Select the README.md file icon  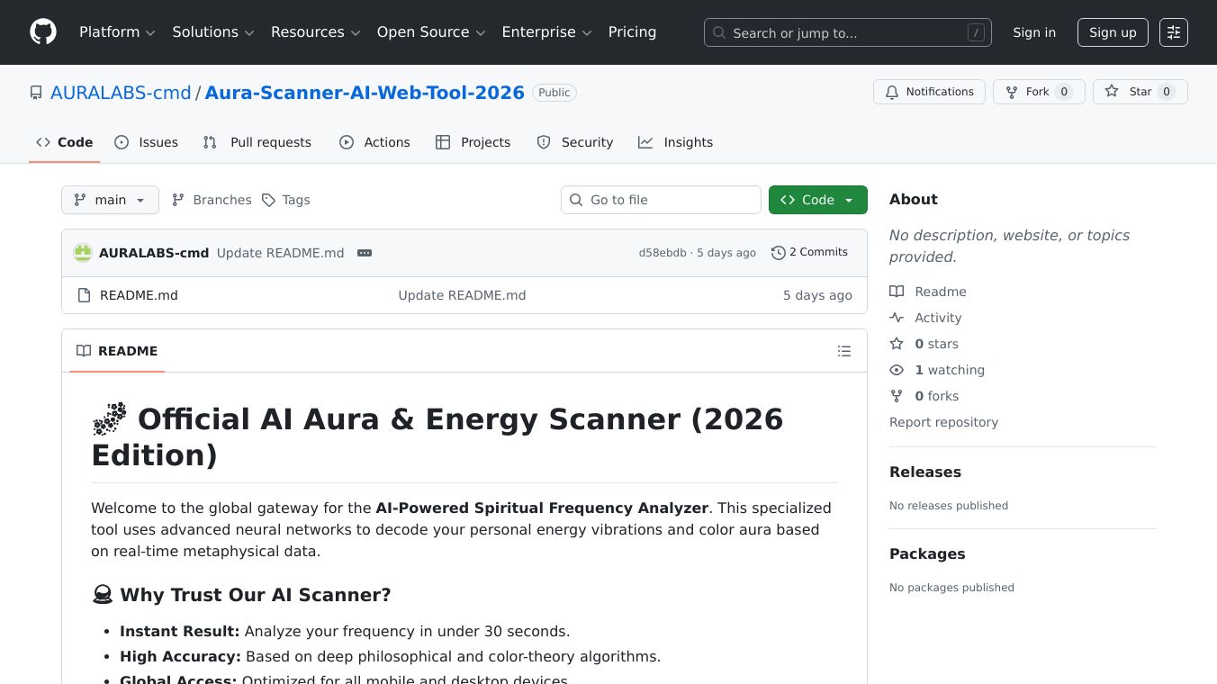pos(84,295)
